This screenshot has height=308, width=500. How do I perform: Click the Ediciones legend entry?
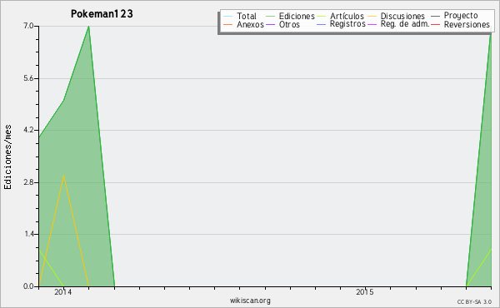tap(290, 16)
